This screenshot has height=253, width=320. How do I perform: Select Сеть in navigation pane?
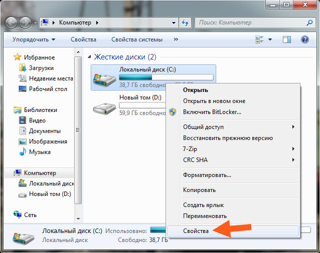coord(30,215)
